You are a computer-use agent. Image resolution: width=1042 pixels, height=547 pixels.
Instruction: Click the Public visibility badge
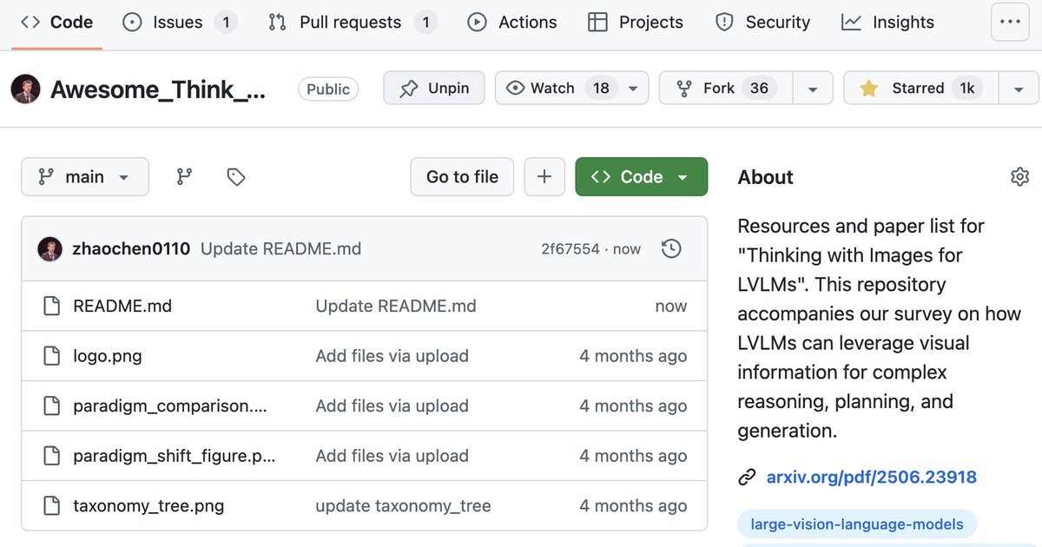tap(328, 89)
